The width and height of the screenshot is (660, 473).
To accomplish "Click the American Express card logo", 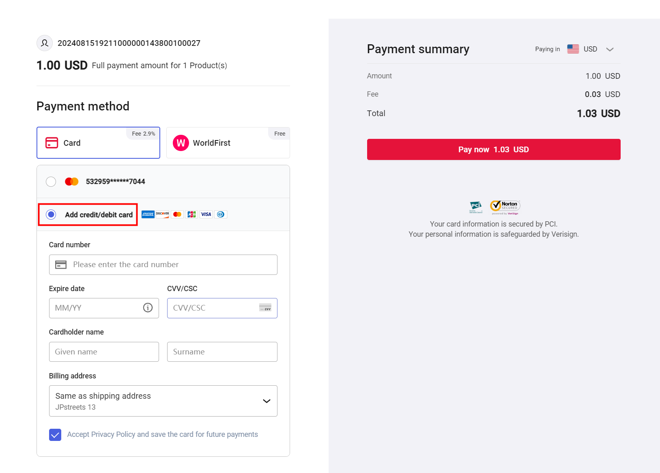I will 148,214.
